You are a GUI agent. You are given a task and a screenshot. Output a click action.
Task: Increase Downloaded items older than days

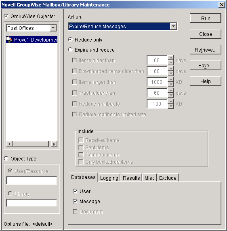[x=170, y=69]
